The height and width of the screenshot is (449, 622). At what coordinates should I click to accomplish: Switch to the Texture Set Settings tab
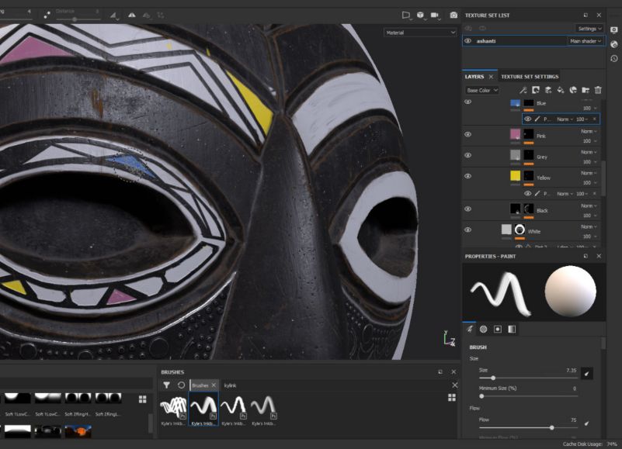coord(530,77)
